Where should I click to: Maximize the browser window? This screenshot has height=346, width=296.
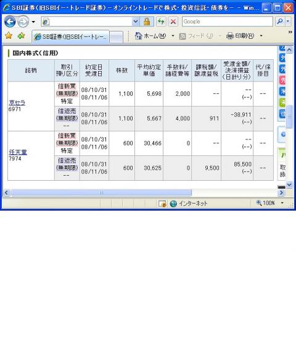[x=277, y=8]
